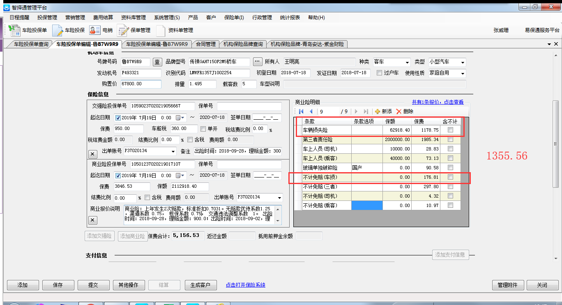Image resolution: width=562 pixels, height=305 pixels.
Task: Open the 车险投保 toolbar icon
Action: 58,30
